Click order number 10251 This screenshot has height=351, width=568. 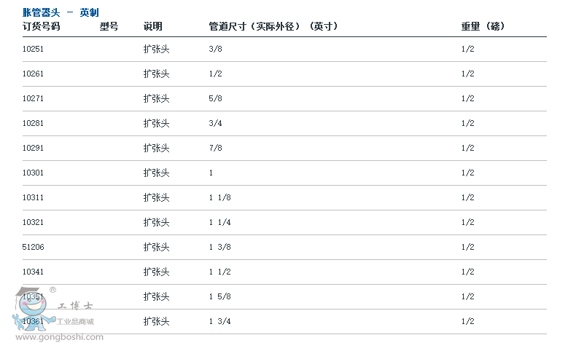[x=34, y=49]
